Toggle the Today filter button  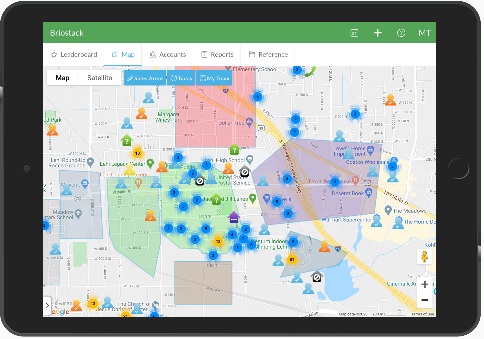181,78
